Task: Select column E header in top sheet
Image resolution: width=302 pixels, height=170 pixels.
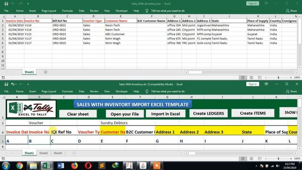Action: click(x=121, y=17)
